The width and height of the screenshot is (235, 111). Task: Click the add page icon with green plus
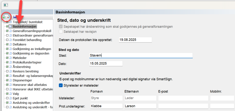[4, 17]
